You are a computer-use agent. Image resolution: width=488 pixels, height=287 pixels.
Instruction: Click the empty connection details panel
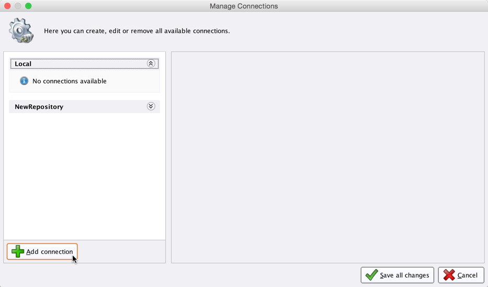tap(327, 157)
